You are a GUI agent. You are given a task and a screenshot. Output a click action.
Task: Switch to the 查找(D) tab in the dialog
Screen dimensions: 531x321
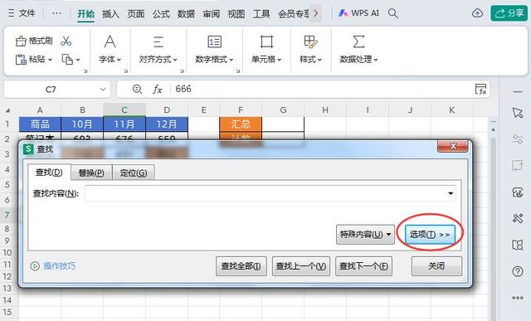click(x=49, y=173)
